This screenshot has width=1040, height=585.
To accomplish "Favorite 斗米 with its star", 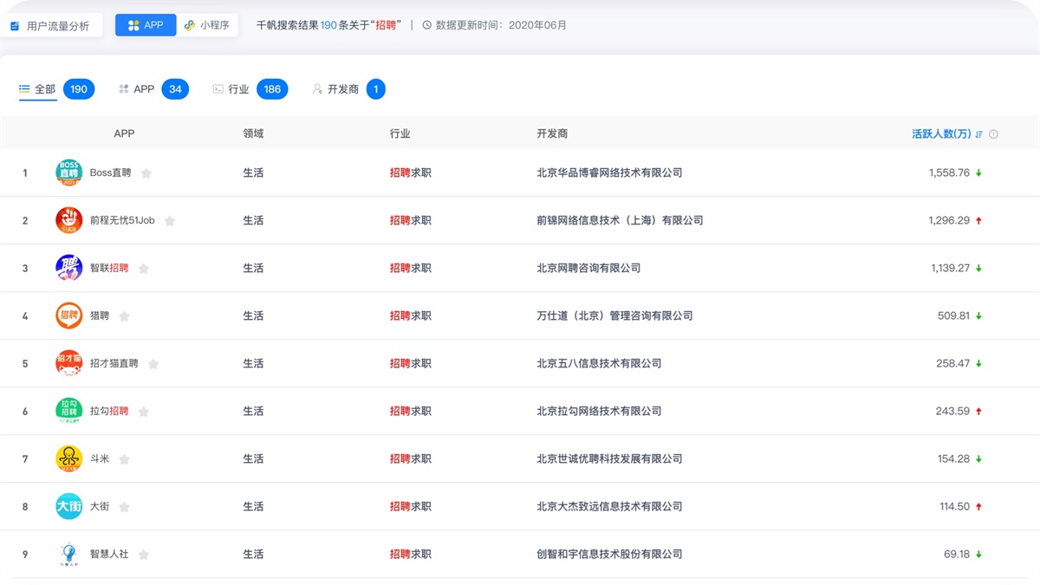I will (x=124, y=459).
